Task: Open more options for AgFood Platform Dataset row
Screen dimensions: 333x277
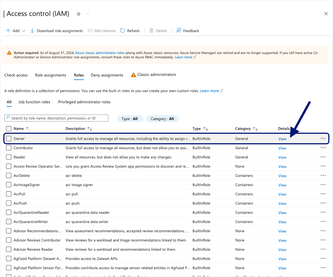Action: click(323, 259)
